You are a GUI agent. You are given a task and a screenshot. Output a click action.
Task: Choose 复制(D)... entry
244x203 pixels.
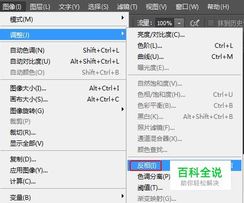click(63, 159)
